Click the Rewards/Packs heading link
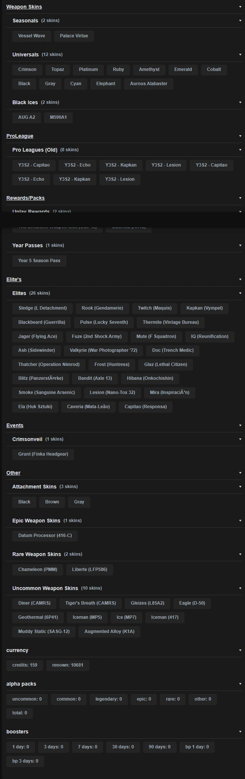Viewport: 245px width, 779px height. [25, 198]
